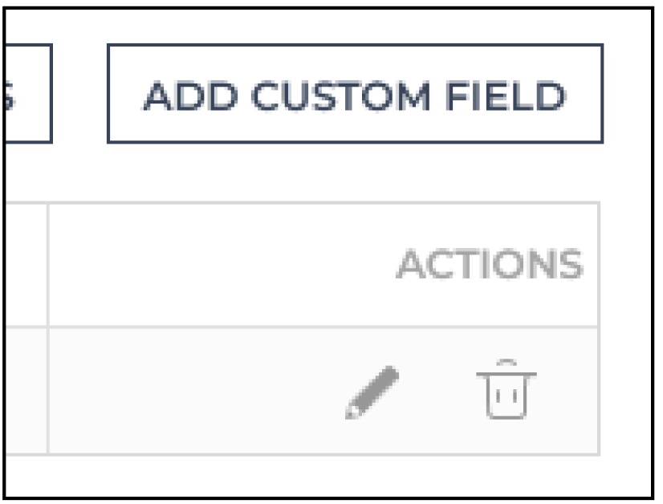Click the partially visible button ending in S
Screen dimensions: 663x504
[27, 93]
